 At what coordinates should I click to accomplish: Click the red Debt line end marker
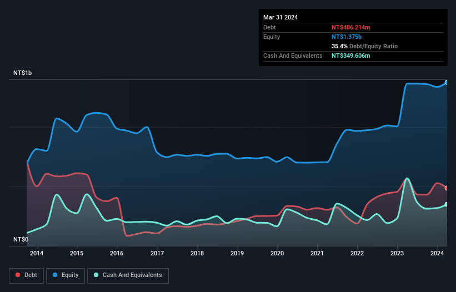point(447,188)
